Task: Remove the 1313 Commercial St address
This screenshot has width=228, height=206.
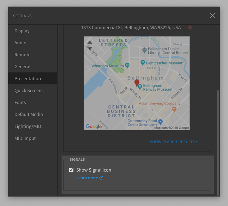Action: (x=190, y=27)
